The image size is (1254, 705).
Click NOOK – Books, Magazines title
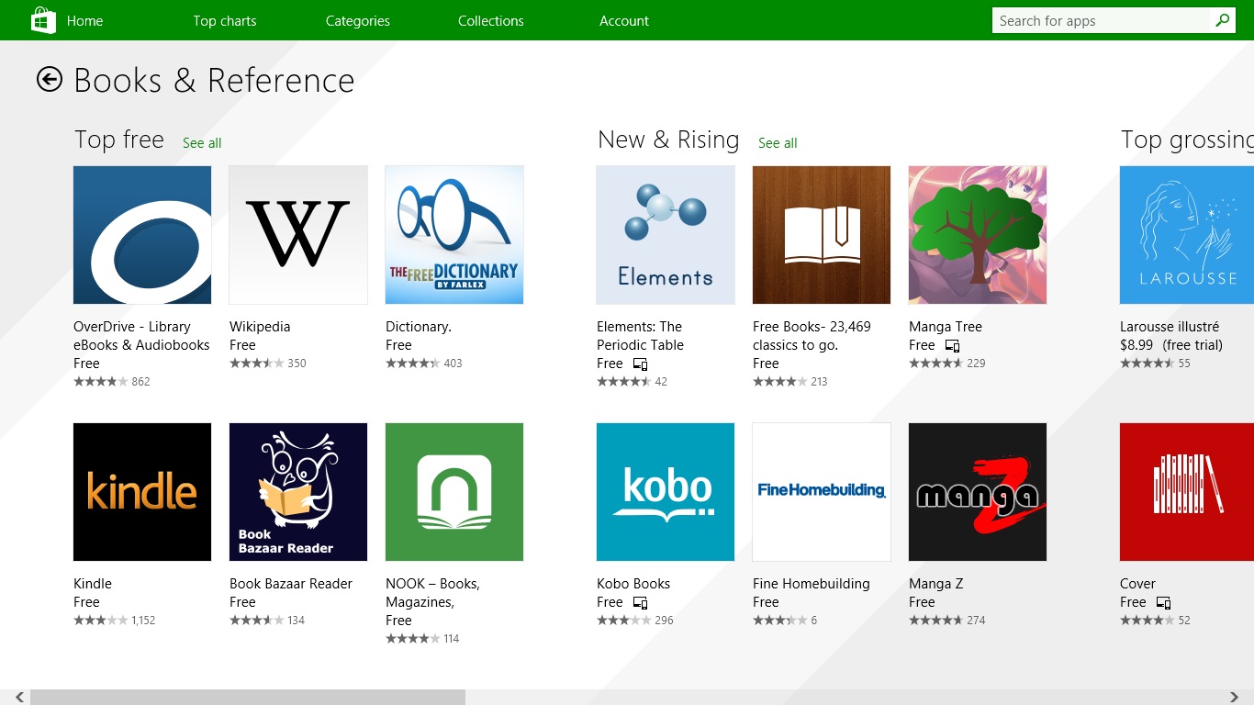[432, 593]
